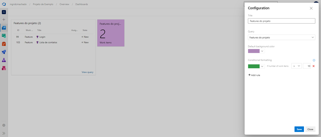Open work item Lista de contatos
Screen dimensions: 321x137
[x=48, y=42]
